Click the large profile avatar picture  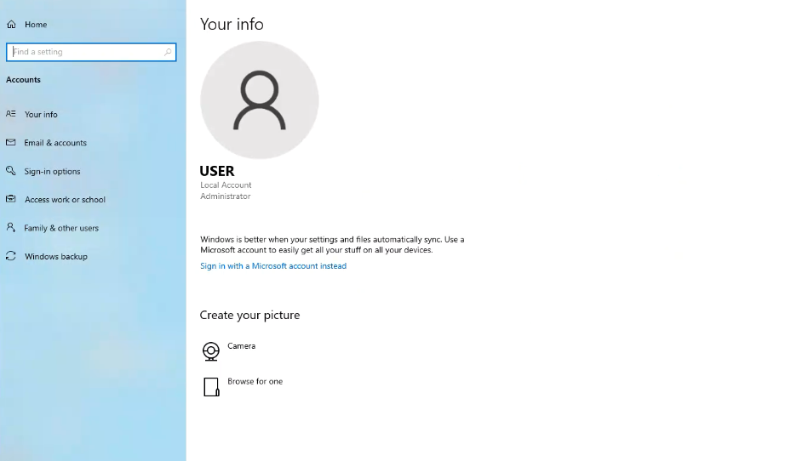(260, 100)
